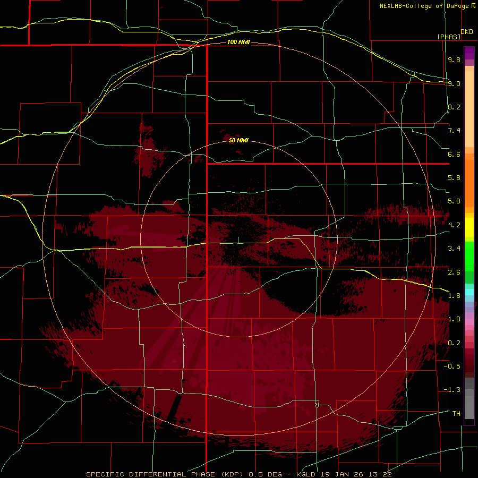The height and width of the screenshot is (478, 478).
Task: Click the 7.4 scale value
Action: 454,131
